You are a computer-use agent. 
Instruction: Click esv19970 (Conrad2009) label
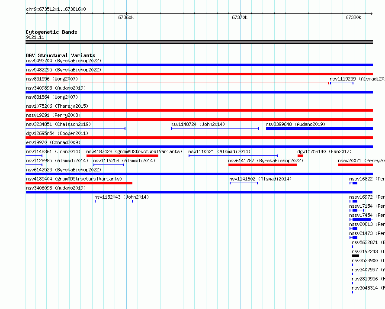tap(53, 142)
